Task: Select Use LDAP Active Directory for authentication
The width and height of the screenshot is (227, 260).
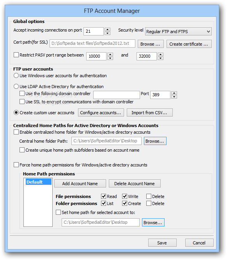Action: tap(16, 87)
